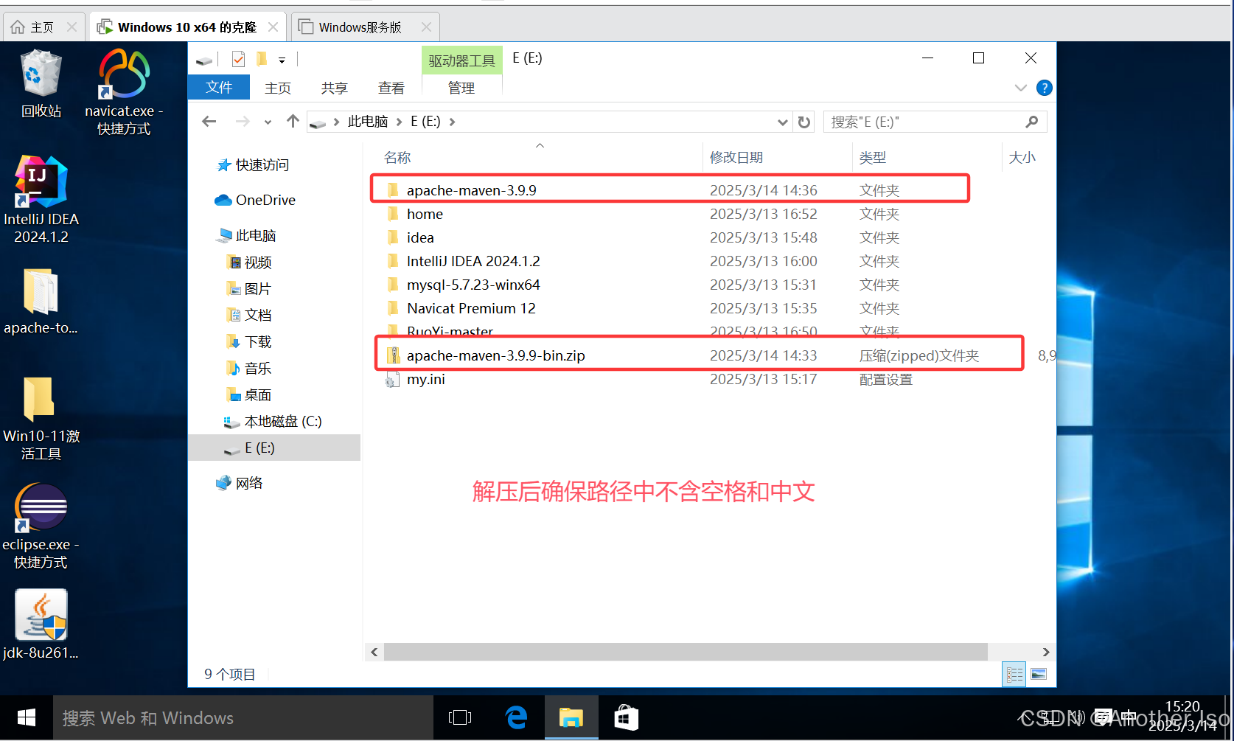The height and width of the screenshot is (741, 1234).
Task: Switch to large icons view layout icon
Action: point(1039,674)
